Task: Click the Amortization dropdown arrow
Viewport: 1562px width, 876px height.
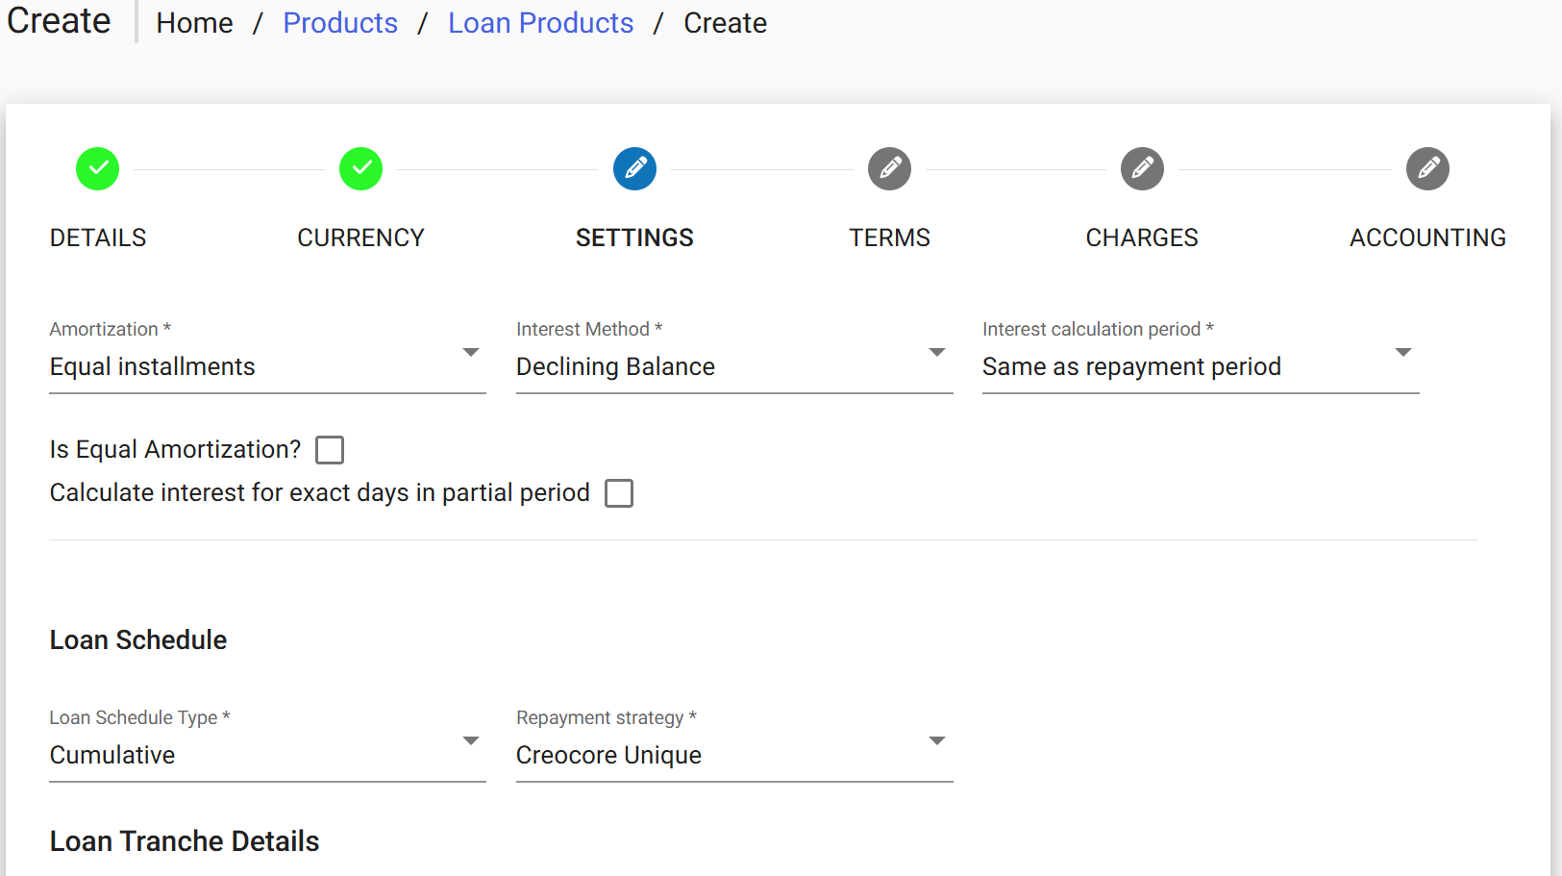Action: pos(471,353)
